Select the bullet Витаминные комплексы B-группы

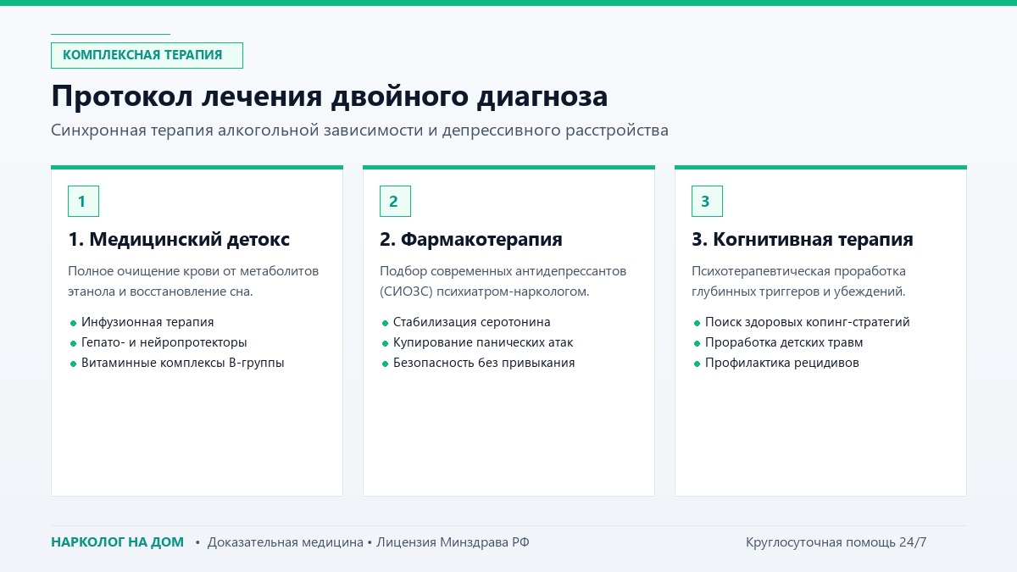(x=183, y=363)
